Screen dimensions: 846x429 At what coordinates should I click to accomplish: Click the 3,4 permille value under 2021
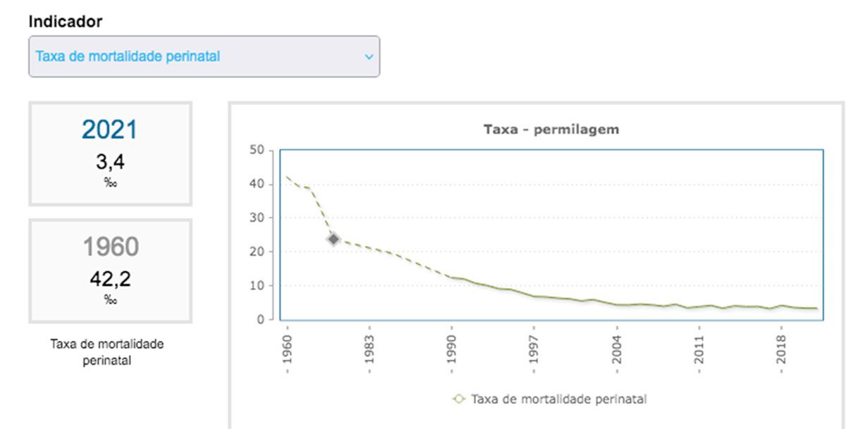[x=110, y=163]
